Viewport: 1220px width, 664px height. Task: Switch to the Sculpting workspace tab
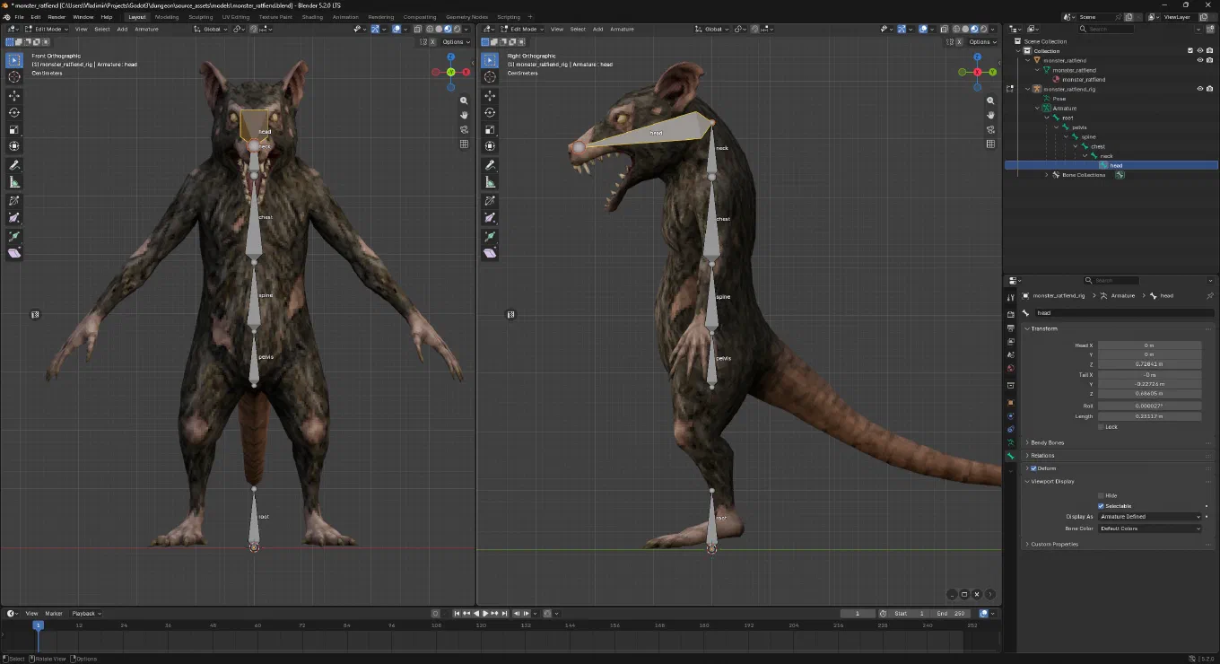(200, 17)
